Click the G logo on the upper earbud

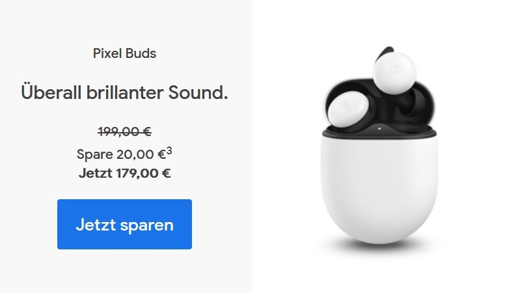point(394,70)
